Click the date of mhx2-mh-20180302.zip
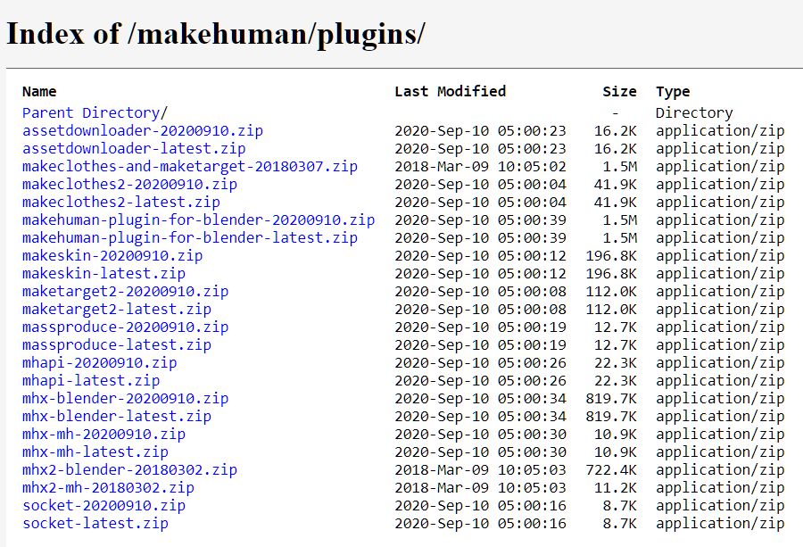Screen dimensions: 803x547 coord(480,488)
